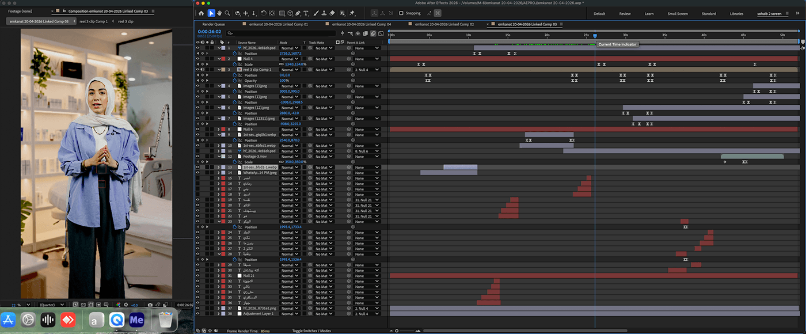Hide layer 1 hf_2026..4c81eb.psd with its eye icon
Viewport: 806px width, 334px height.
click(197, 48)
